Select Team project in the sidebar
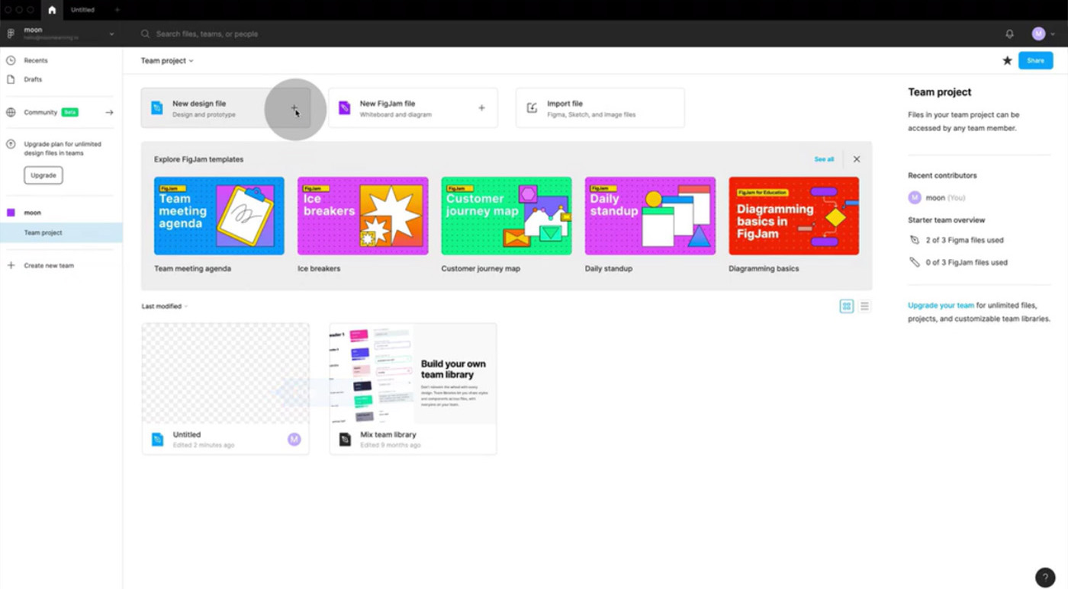This screenshot has width=1068, height=589. point(61,232)
